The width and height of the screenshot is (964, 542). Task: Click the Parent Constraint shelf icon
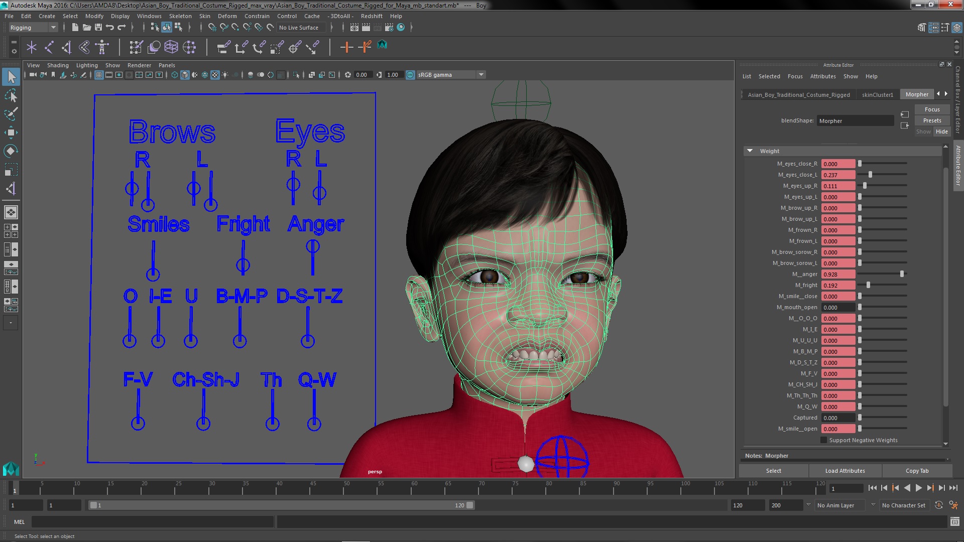click(x=223, y=47)
